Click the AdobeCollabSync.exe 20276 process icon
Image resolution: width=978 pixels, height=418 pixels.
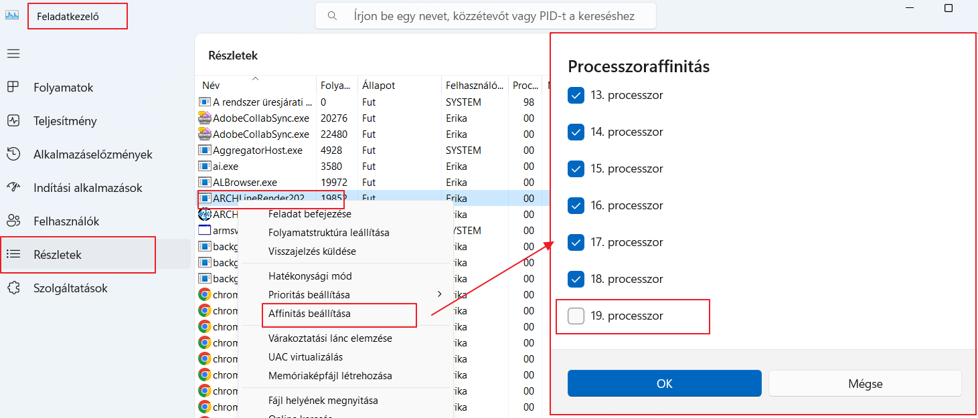205,118
